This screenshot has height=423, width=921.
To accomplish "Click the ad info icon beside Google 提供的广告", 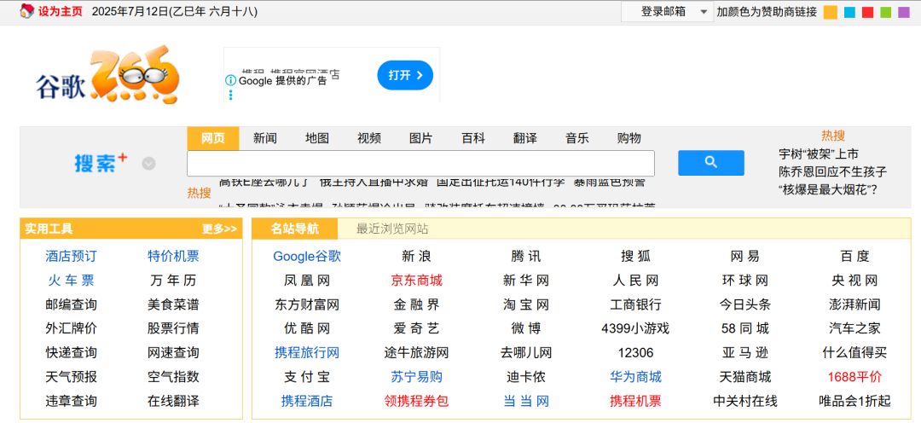I will pos(231,80).
